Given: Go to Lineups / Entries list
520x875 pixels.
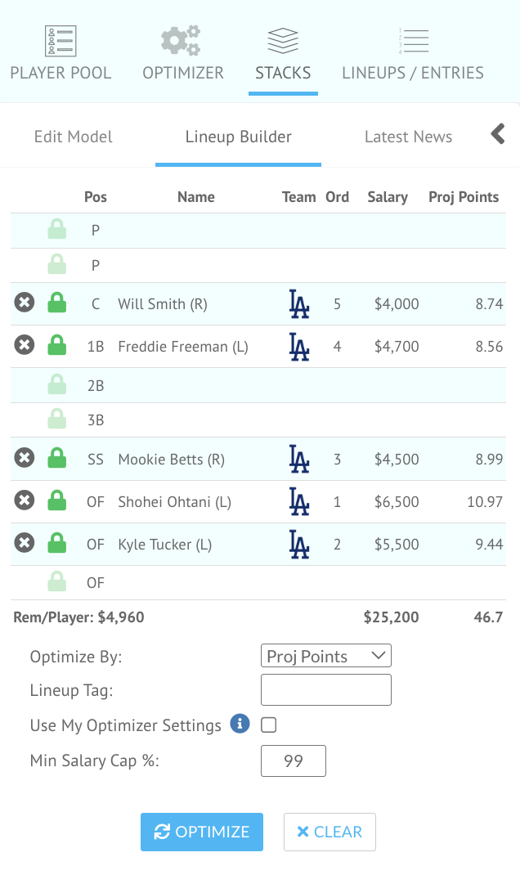Looking at the screenshot, I should 413,53.
